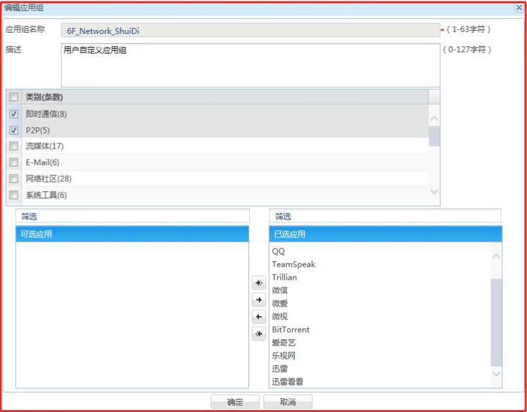
Task: Select 爱奇艺 in selected apps list
Action: 284,343
